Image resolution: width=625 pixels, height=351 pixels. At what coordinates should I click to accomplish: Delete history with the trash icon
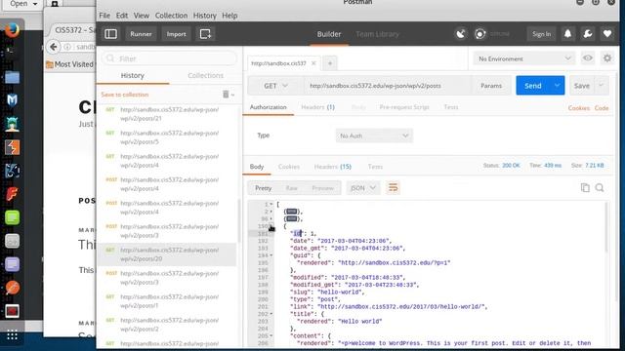click(x=226, y=95)
